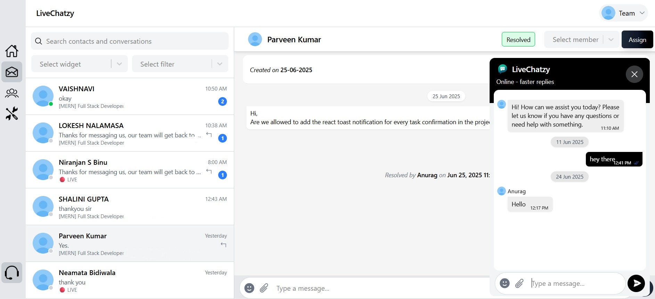This screenshot has width=655, height=299.
Task: Click the Resolved status button
Action: (518, 40)
